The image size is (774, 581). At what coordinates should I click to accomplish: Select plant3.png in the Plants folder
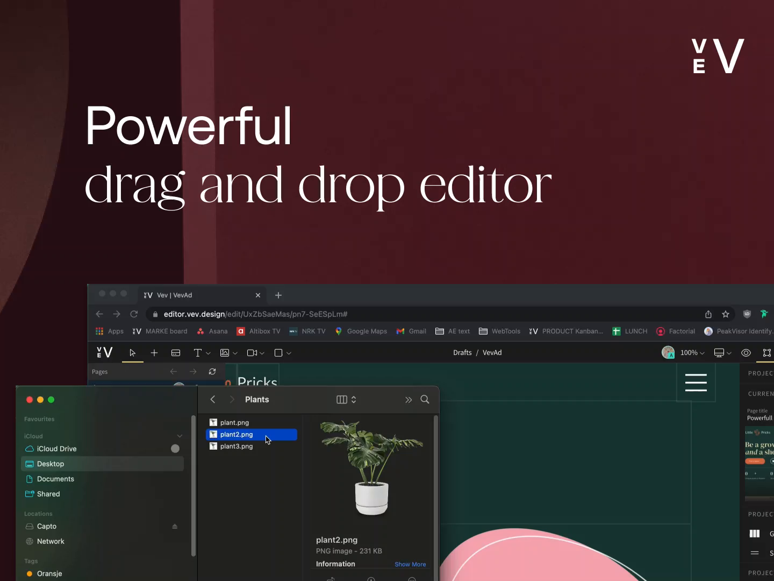[x=236, y=447]
